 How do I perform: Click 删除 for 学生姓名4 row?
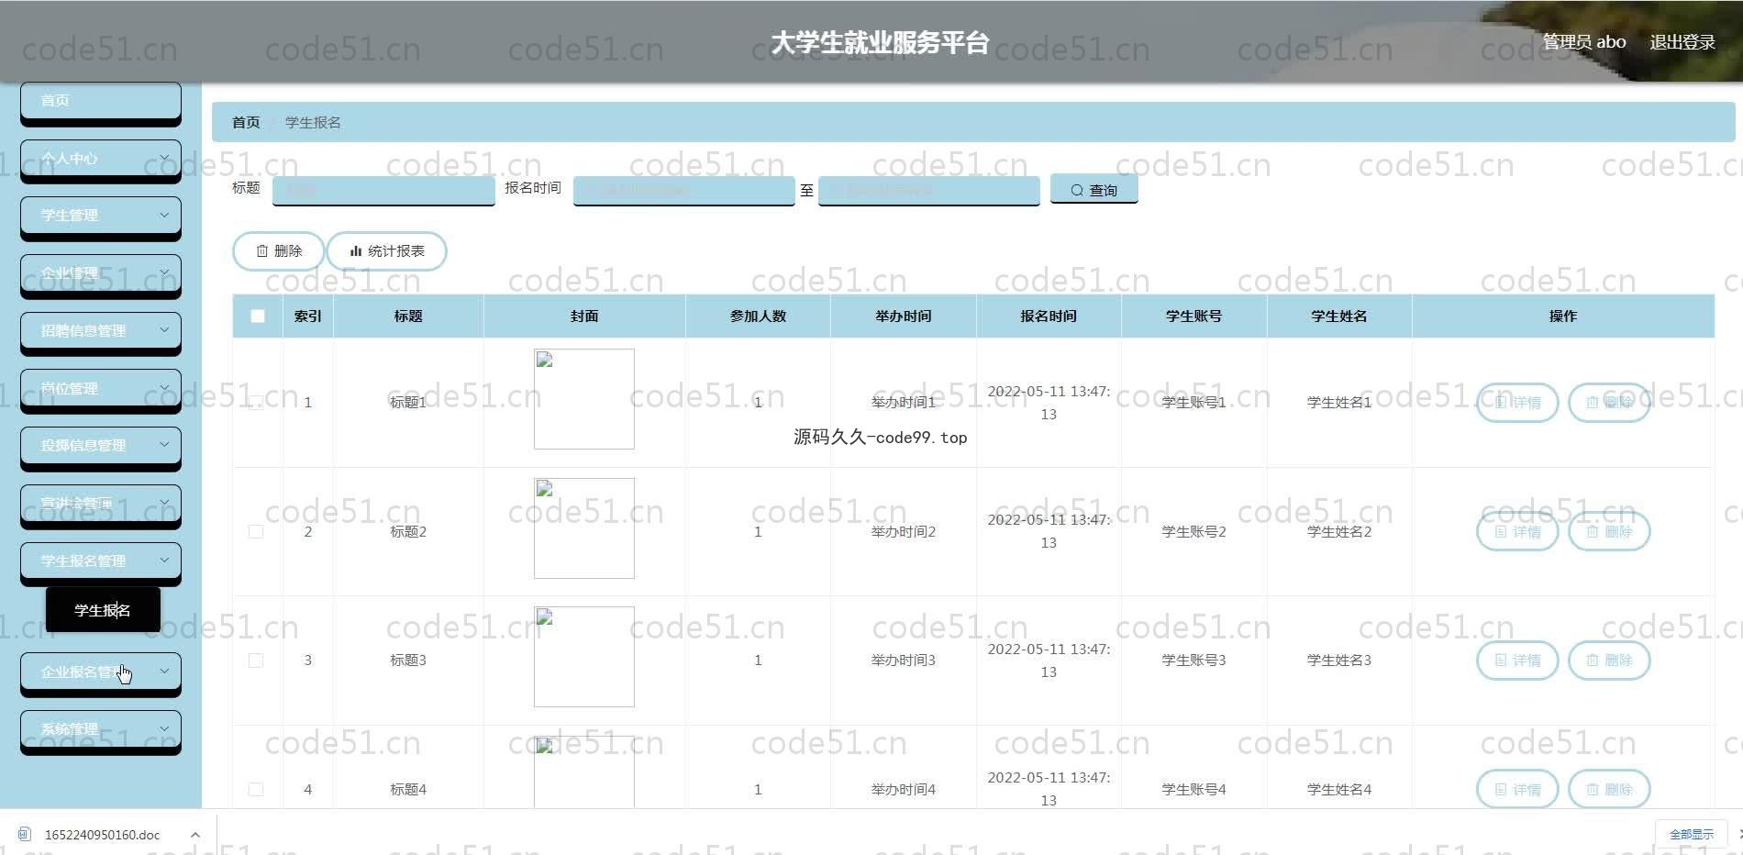(1609, 789)
